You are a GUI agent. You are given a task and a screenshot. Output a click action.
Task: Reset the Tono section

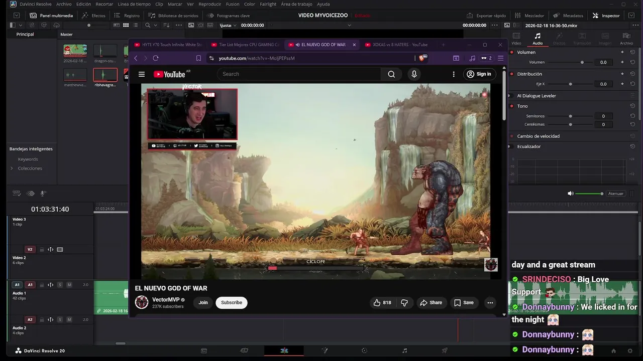point(632,106)
